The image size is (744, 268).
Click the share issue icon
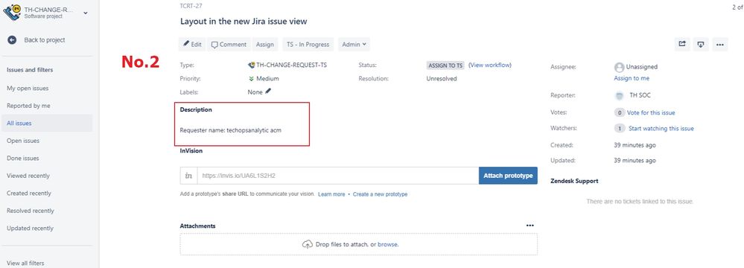point(682,44)
